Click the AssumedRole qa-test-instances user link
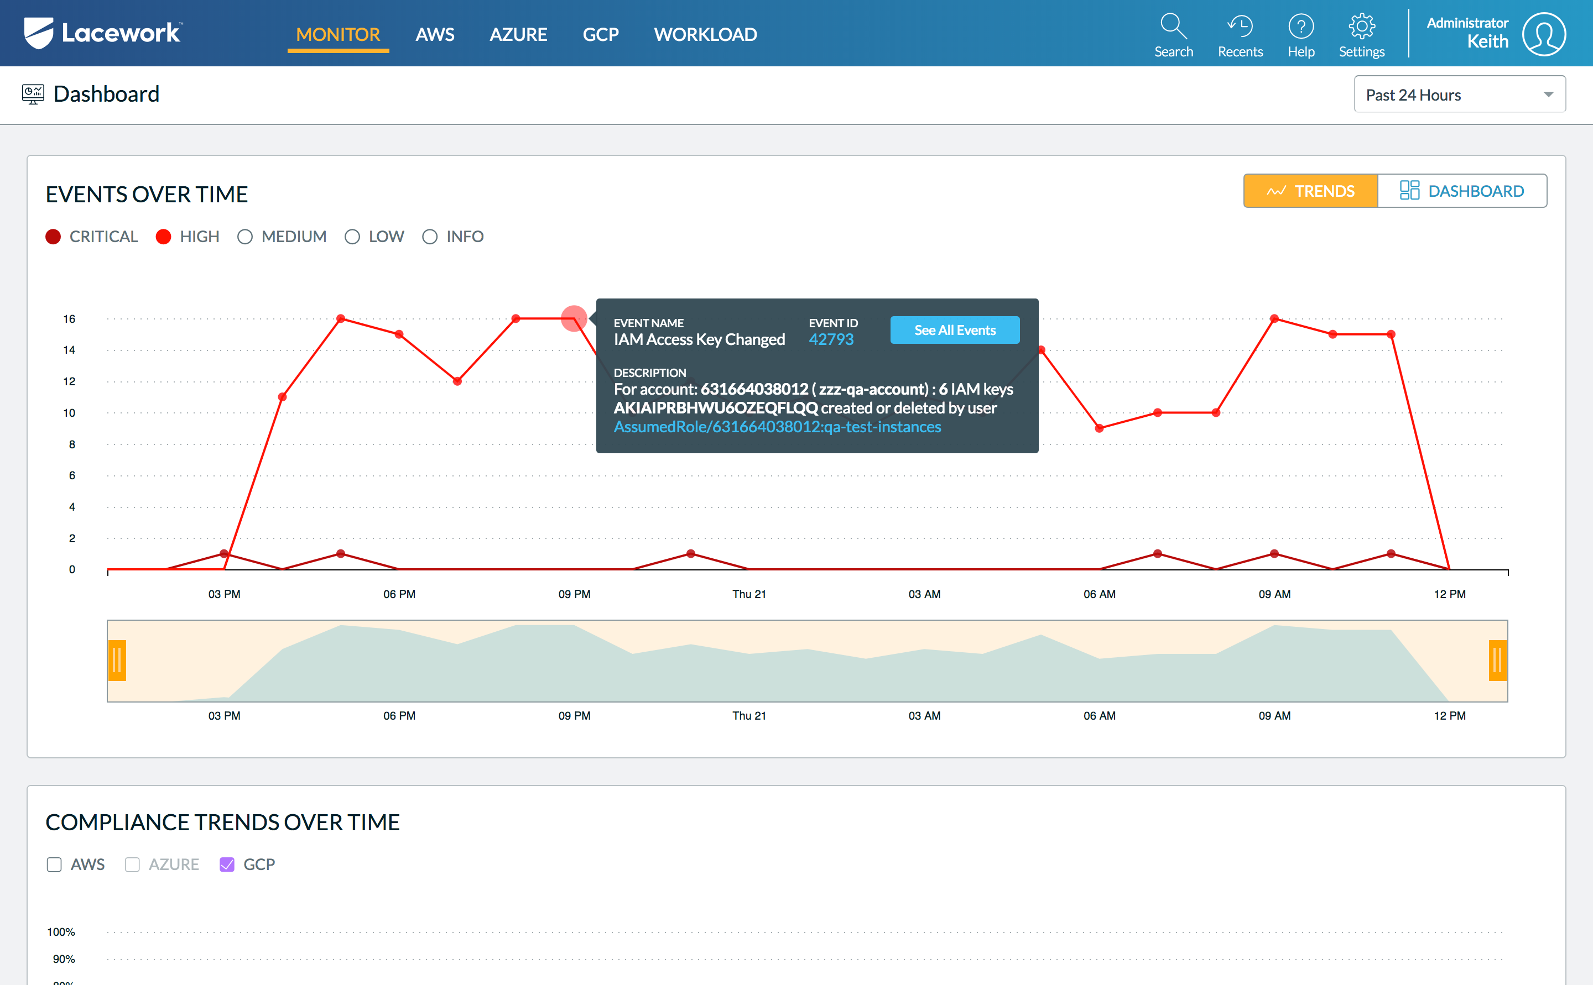The image size is (1593, 985). (777, 427)
